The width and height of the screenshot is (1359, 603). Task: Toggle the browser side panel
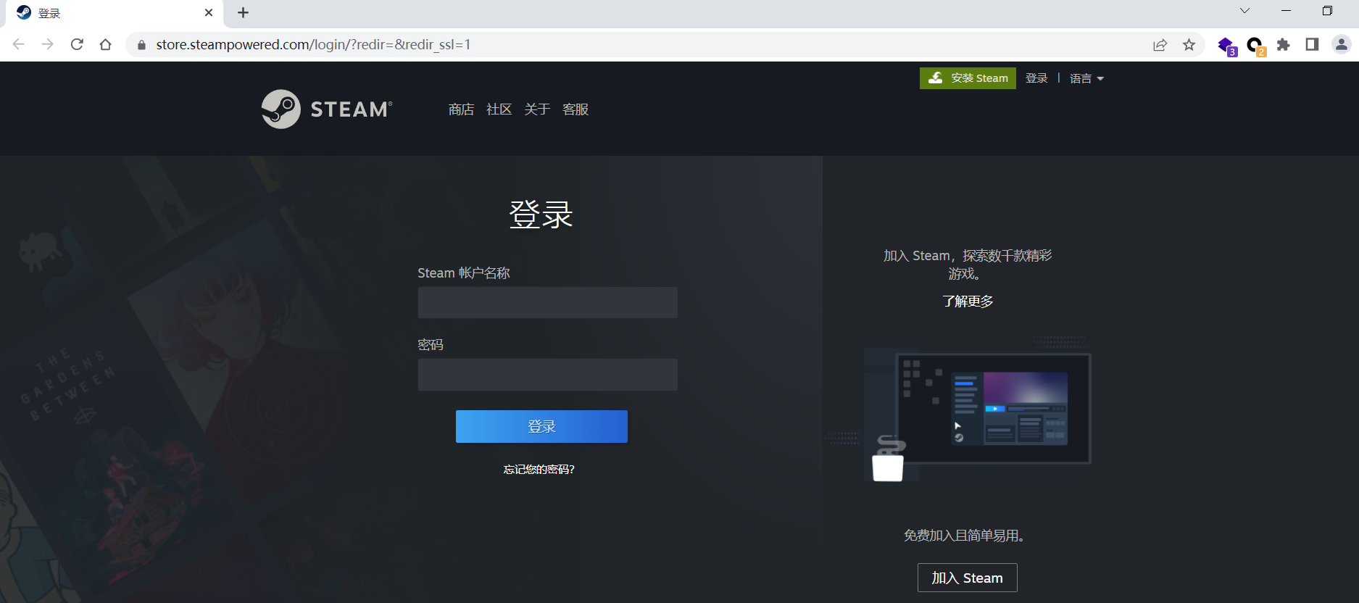pos(1312,45)
